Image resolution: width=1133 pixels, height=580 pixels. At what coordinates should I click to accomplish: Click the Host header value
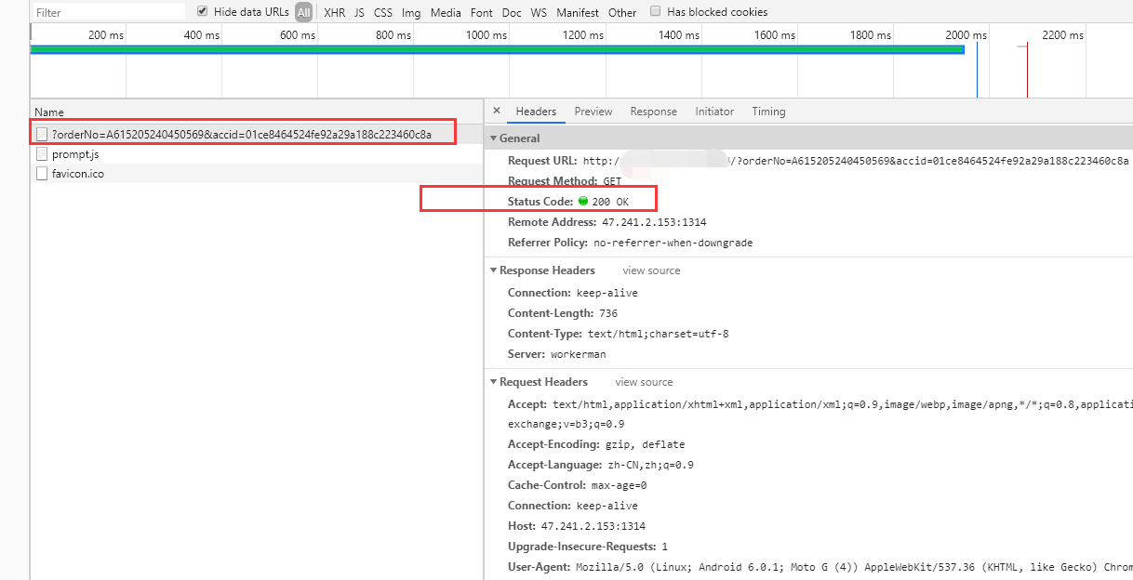(x=593, y=526)
